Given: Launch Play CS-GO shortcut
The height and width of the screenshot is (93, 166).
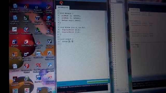Looking at the screenshot, I should 15,55.
